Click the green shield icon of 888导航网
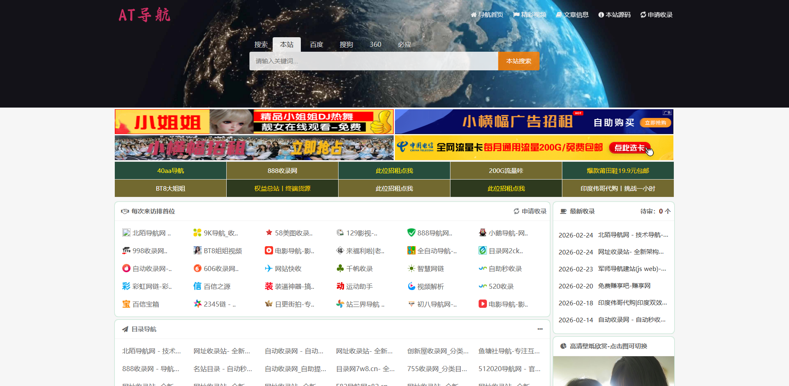789x386 pixels. [411, 233]
